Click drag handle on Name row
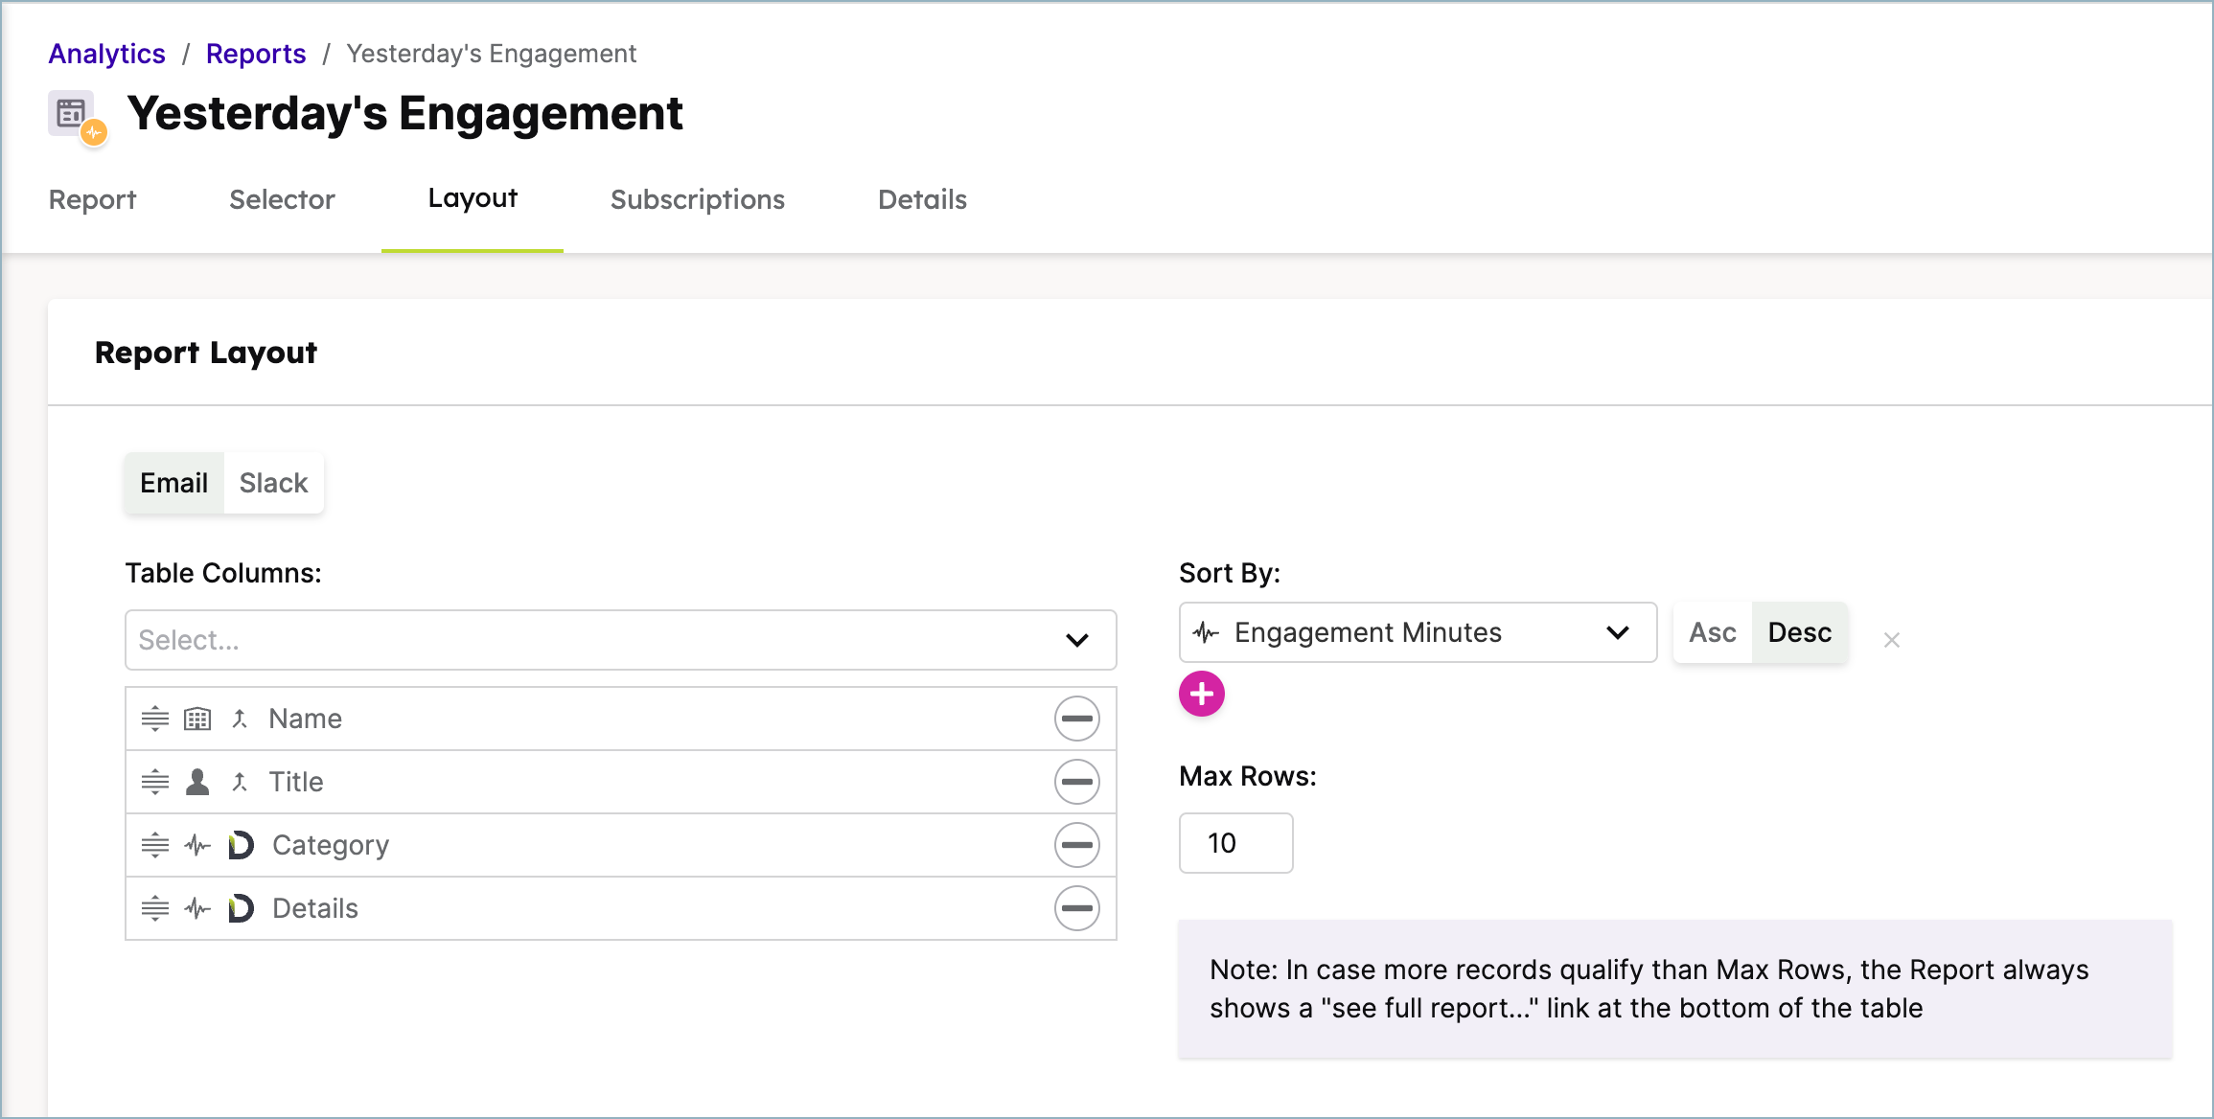Screen dimensions: 2214x1119 coord(155,719)
